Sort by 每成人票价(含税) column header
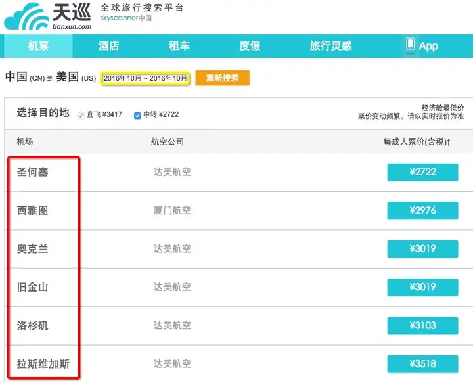Screen dimensions: 473x383 point(417,141)
